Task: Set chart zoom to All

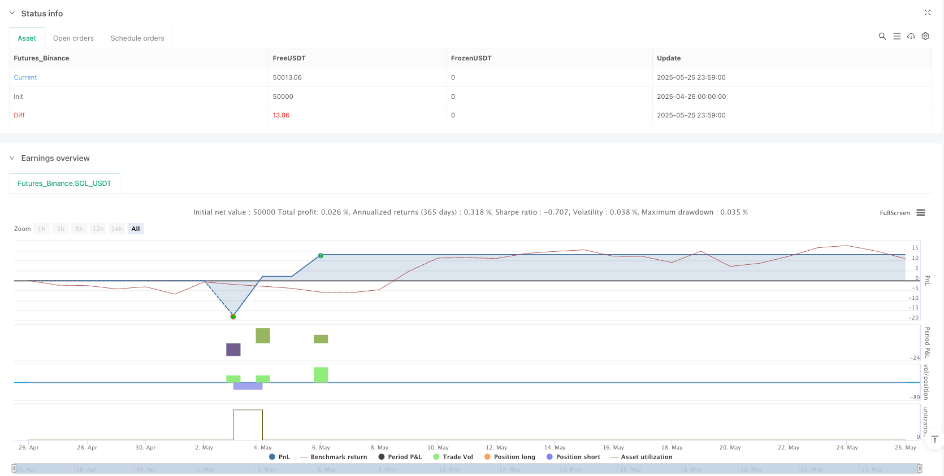Action: [x=136, y=229]
